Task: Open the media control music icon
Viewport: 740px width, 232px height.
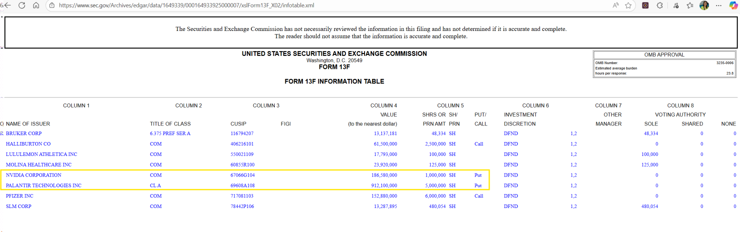Action: tap(676, 6)
